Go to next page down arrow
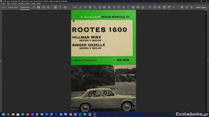The width and height of the screenshot is (209, 117). coord(65,7)
